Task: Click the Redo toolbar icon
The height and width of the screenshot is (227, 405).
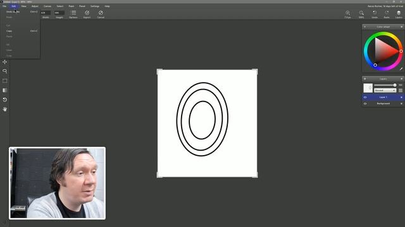Action: [387, 14]
